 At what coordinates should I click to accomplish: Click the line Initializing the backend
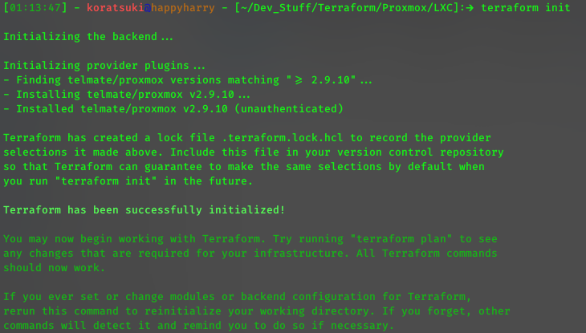click(88, 37)
